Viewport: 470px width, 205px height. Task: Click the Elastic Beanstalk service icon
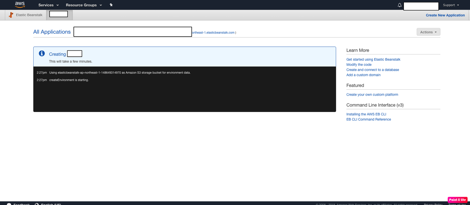(11, 15)
